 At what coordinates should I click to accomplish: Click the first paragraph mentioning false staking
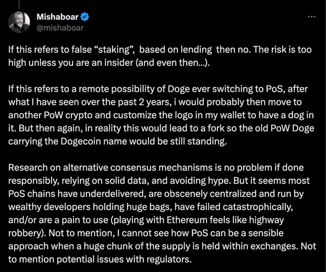tap(159, 56)
